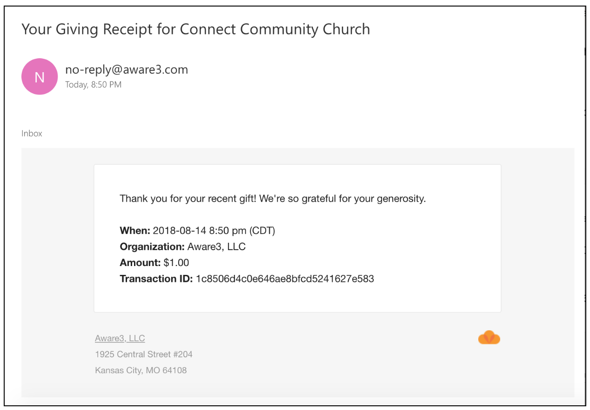590x410 pixels.
Task: Click the bold Amount label
Action: click(x=141, y=263)
